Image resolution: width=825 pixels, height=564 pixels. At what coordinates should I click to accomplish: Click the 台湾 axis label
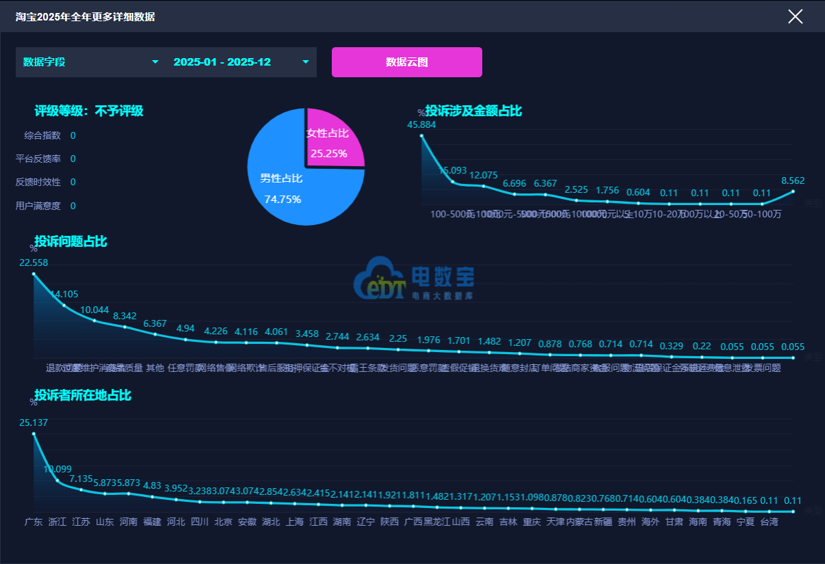pyautogui.click(x=769, y=522)
